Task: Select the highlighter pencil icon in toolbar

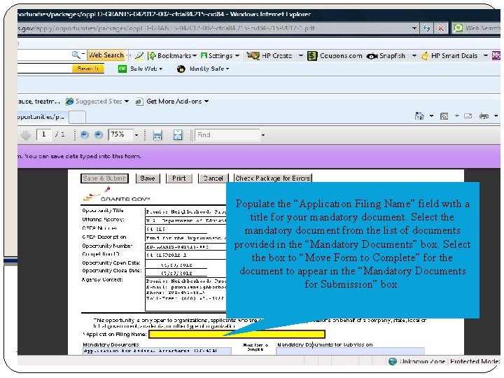Action: point(139,55)
